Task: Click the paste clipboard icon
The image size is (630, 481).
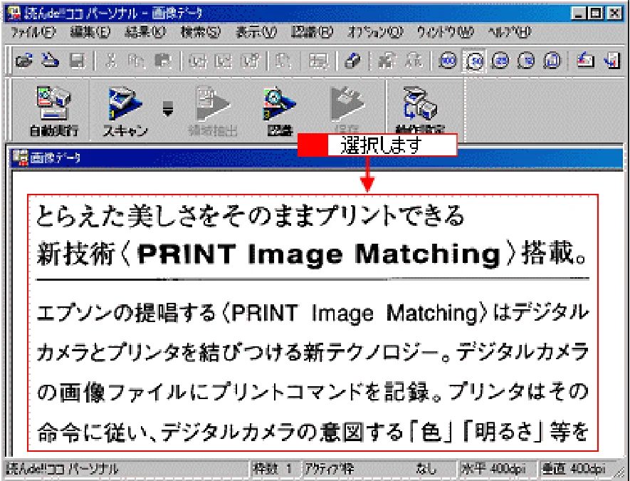Action: pos(163,61)
